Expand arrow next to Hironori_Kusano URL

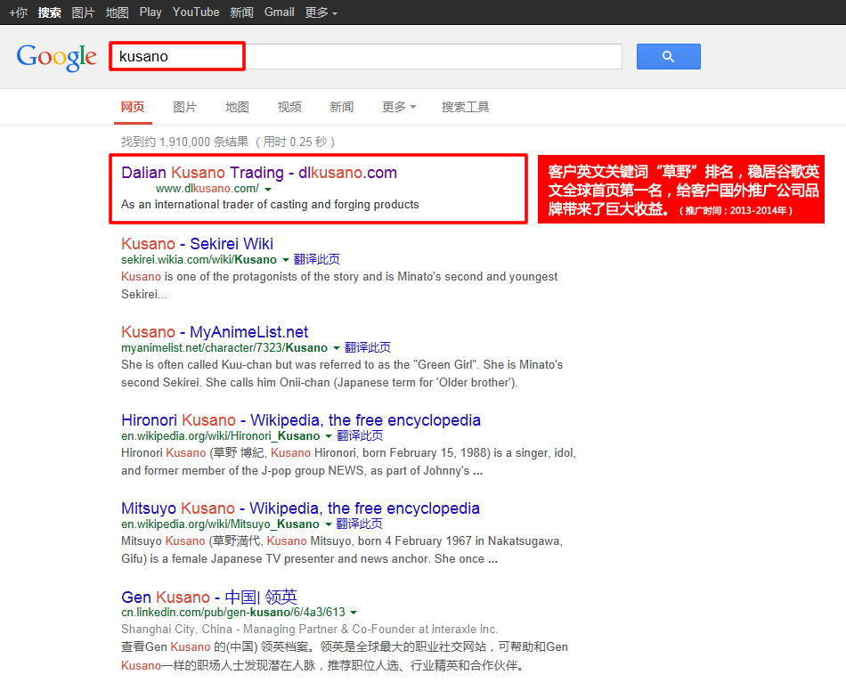click(x=329, y=436)
